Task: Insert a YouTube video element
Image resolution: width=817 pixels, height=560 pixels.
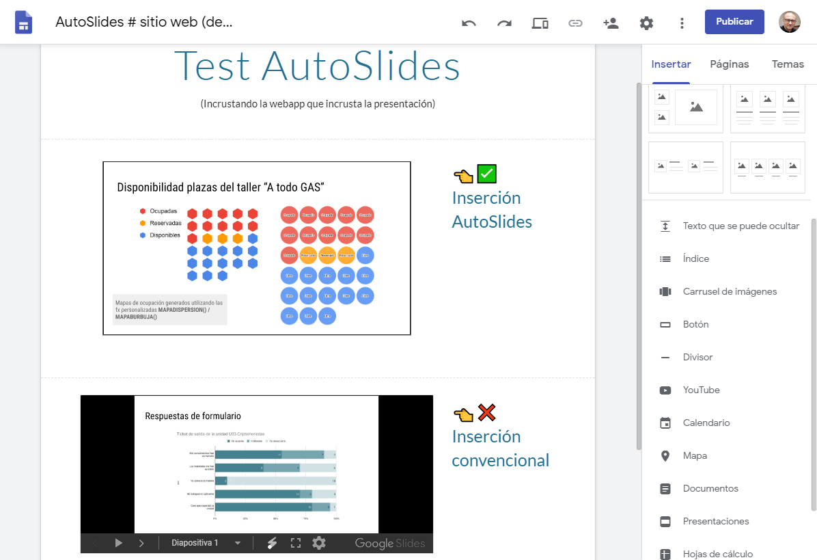Action: (701, 390)
